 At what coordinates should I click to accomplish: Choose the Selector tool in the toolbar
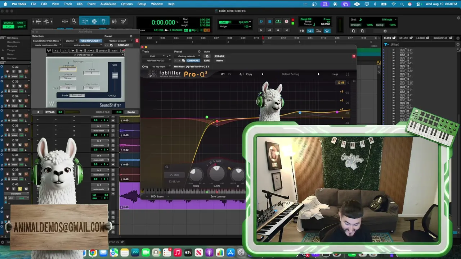pos(94,21)
